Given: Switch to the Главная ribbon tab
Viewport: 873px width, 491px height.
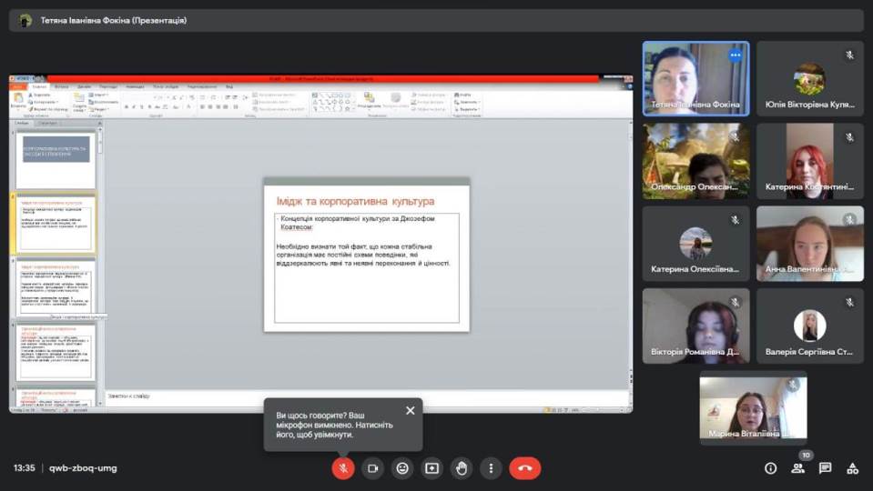Looking at the screenshot, I should pos(39,86).
